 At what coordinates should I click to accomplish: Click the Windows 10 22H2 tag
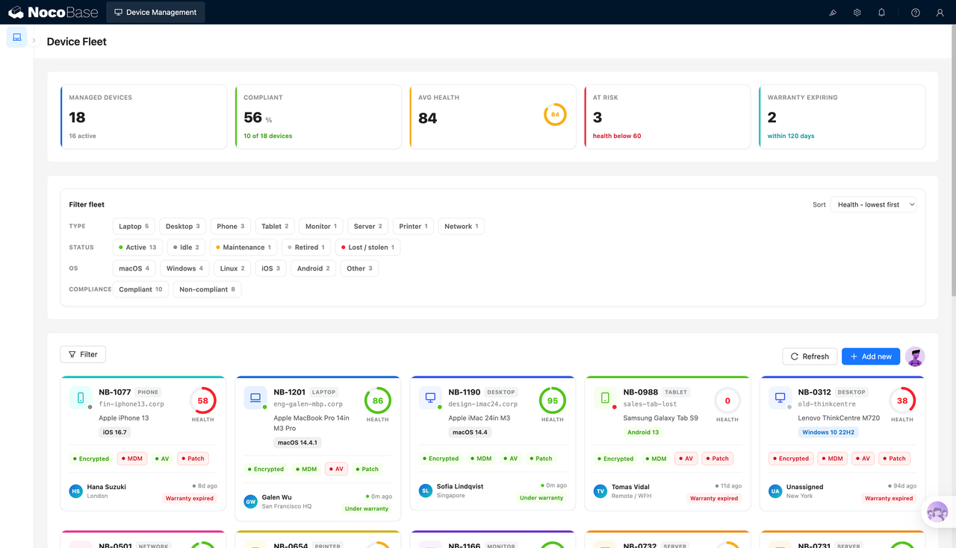tap(829, 432)
